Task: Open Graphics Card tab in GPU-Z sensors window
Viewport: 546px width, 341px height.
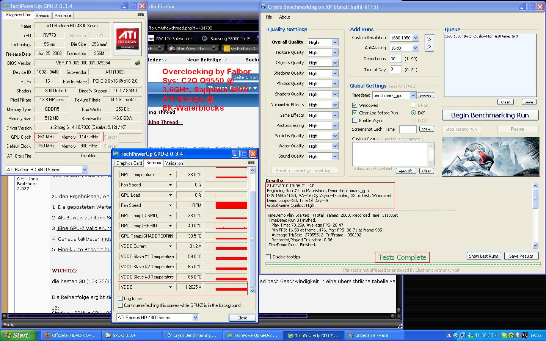Action: pos(129,163)
